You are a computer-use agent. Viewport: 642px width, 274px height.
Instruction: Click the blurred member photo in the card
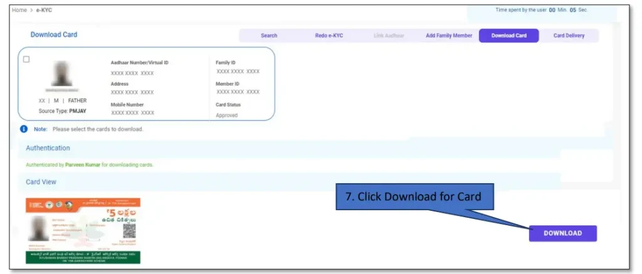[x=62, y=74]
